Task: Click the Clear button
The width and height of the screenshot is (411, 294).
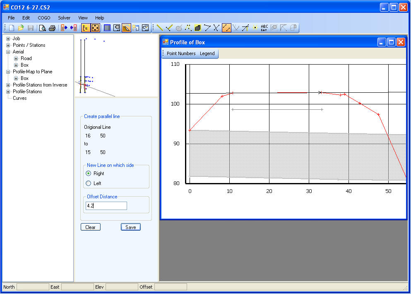Action: (x=90, y=227)
